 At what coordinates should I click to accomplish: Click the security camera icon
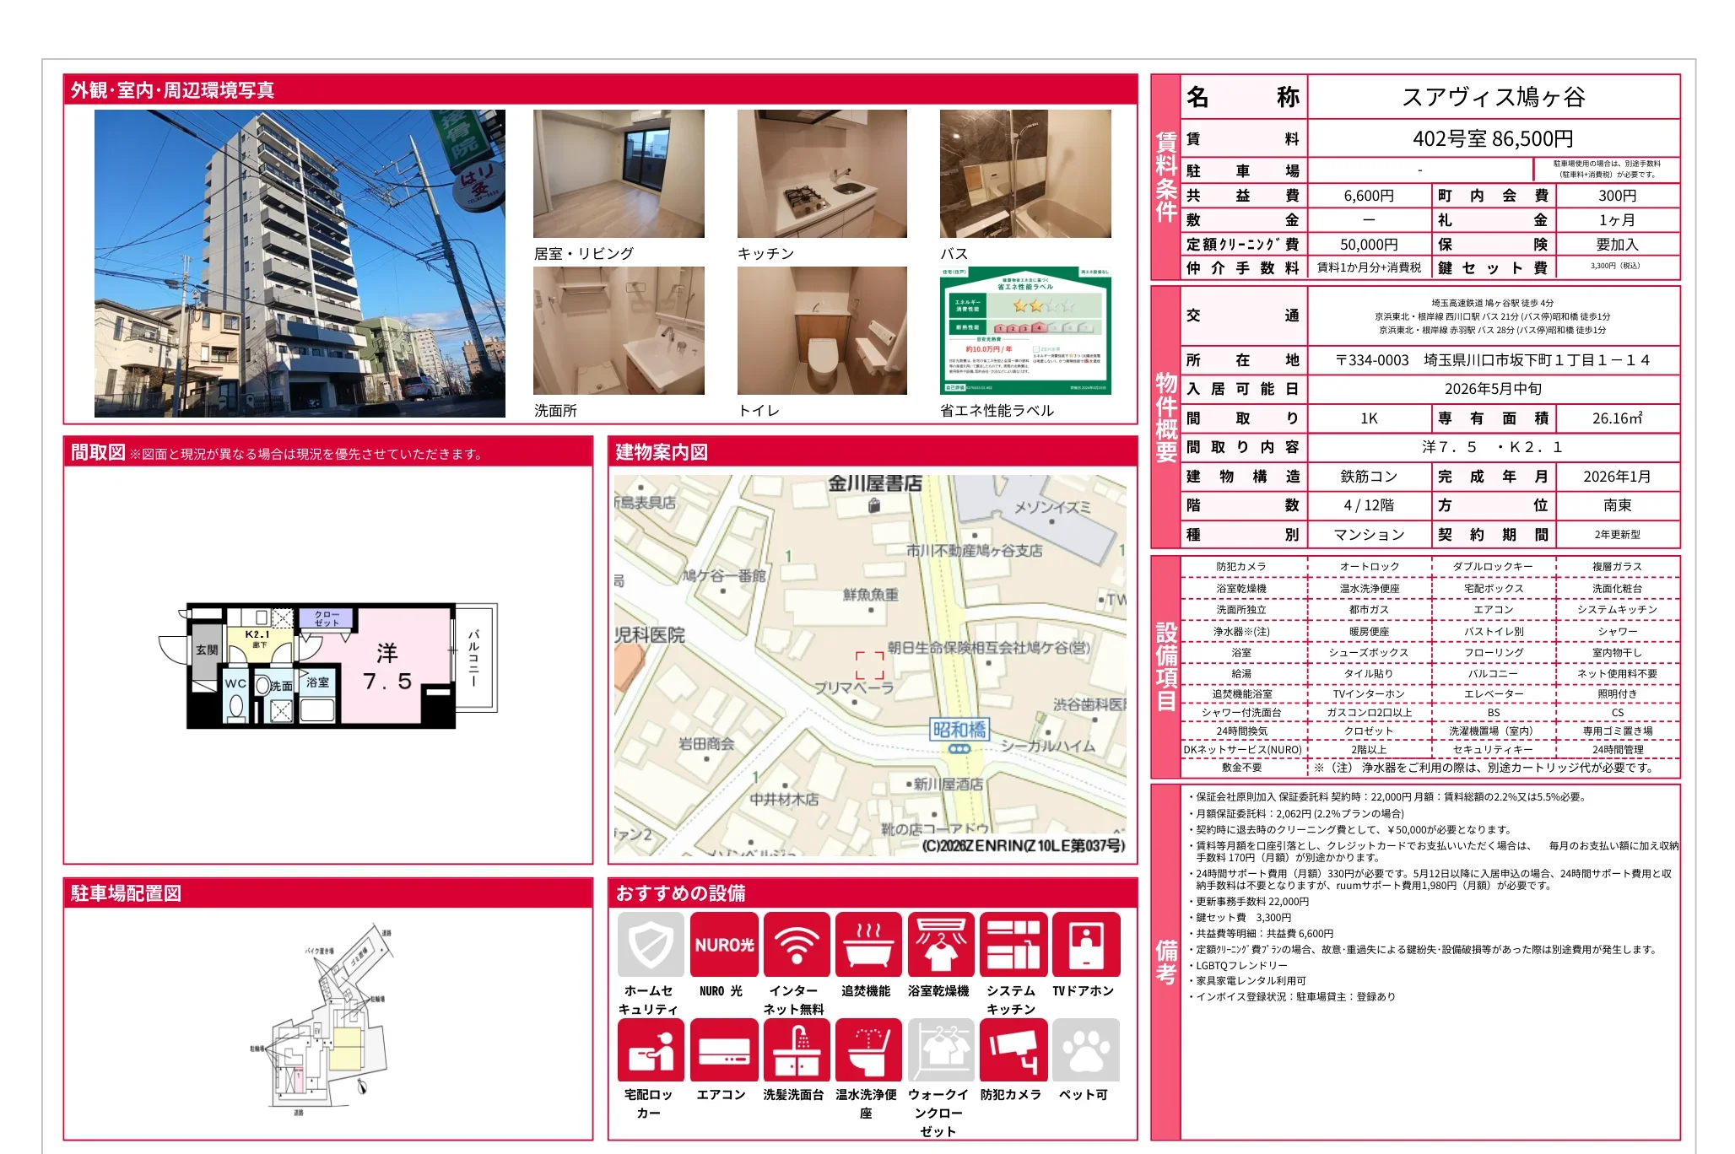(x=1013, y=1049)
